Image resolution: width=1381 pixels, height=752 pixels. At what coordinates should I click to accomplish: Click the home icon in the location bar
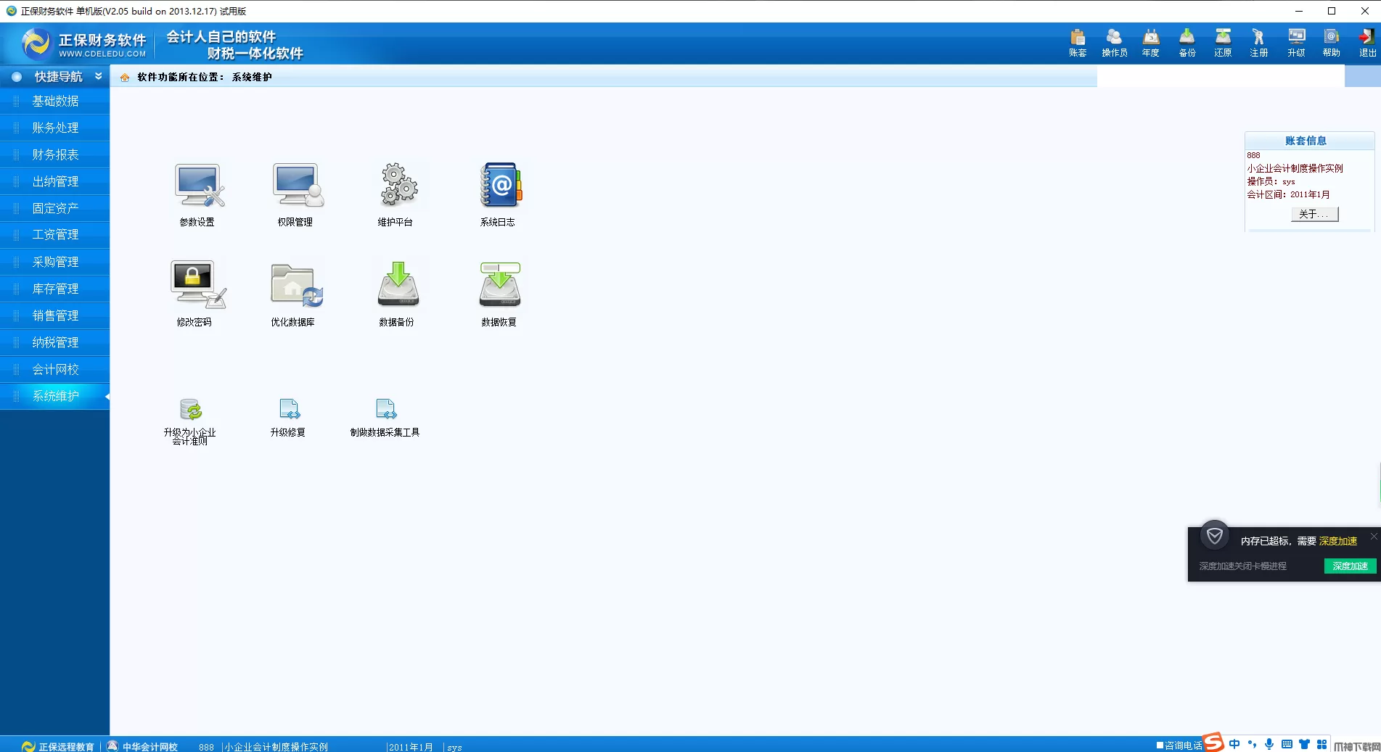click(125, 78)
